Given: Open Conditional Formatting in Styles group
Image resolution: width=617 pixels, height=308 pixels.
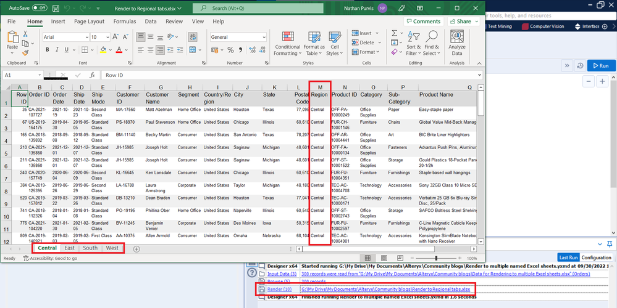Looking at the screenshot, I should click(287, 38).
